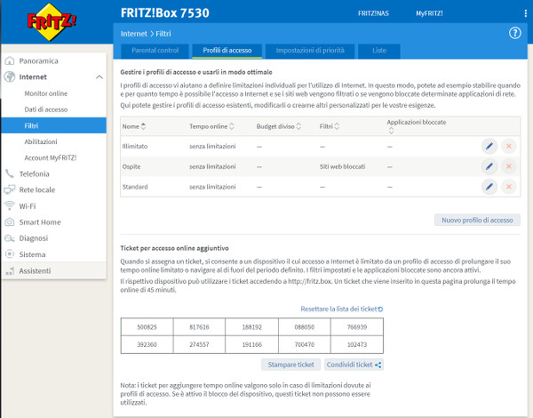Click the Smart Home icon
This screenshot has height=418, width=533.
[x=10, y=222]
